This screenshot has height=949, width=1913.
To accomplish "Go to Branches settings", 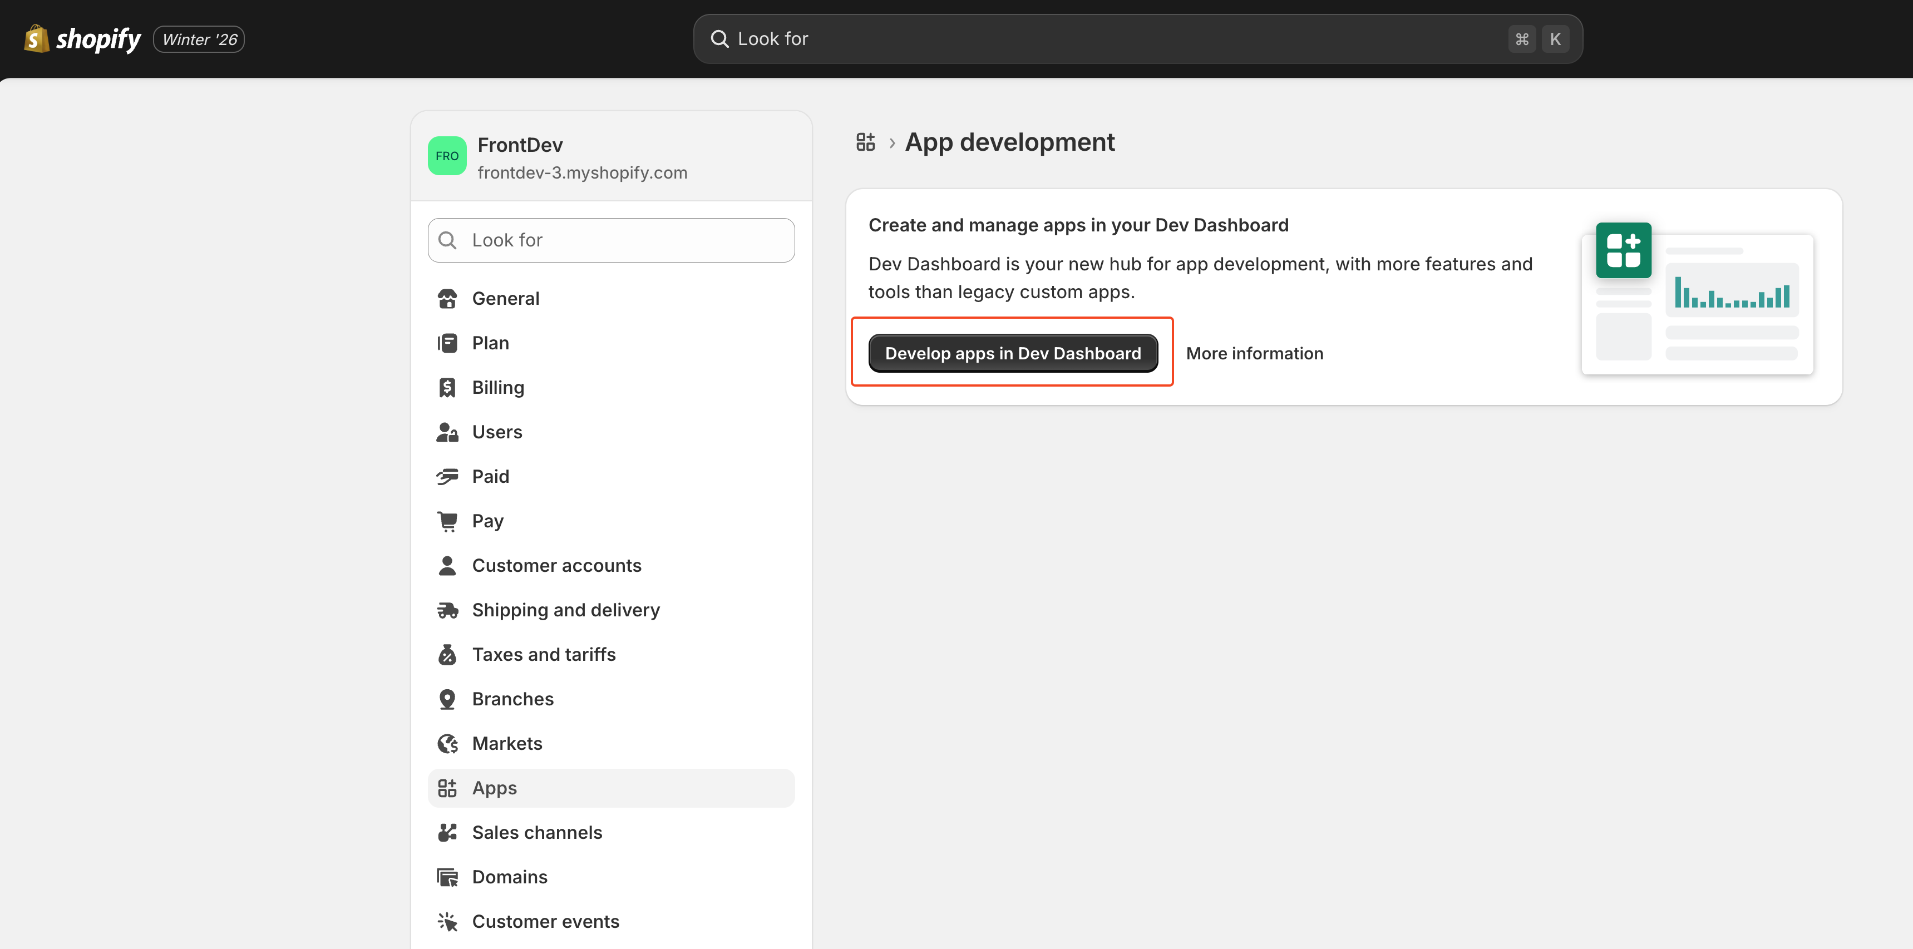I will [x=512, y=699].
